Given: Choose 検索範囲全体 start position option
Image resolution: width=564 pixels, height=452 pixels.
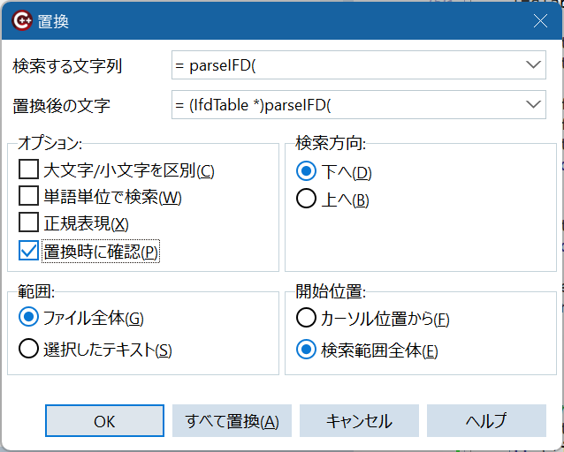Looking at the screenshot, I should tap(307, 350).
